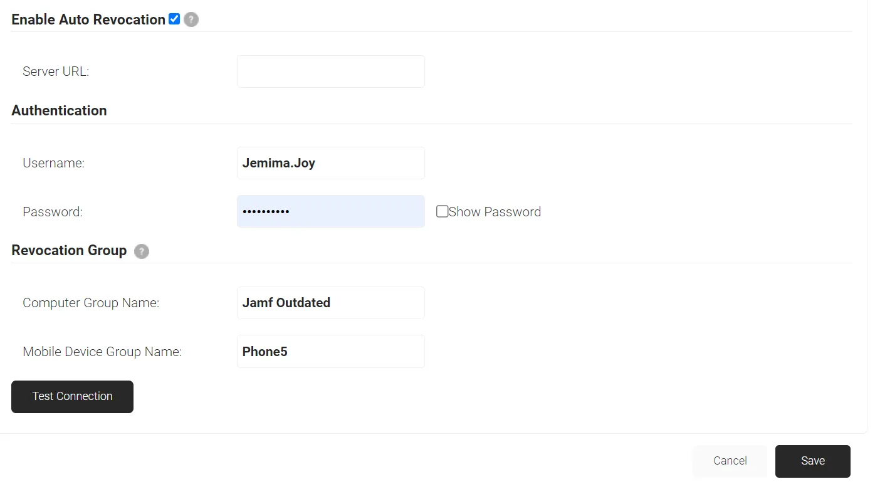
Task: Focus the empty Server URL field
Action: pos(331,71)
